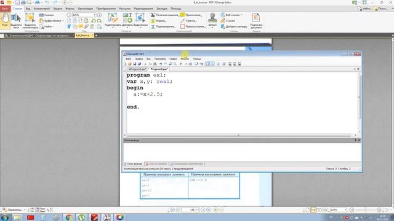Open the Сообщения компилятора bottom tab
This screenshot has width=394, height=221.
coord(186,164)
